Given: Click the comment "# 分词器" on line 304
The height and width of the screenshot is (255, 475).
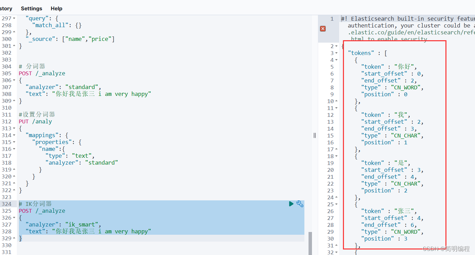Looking at the screenshot, I should pyautogui.click(x=32, y=66).
